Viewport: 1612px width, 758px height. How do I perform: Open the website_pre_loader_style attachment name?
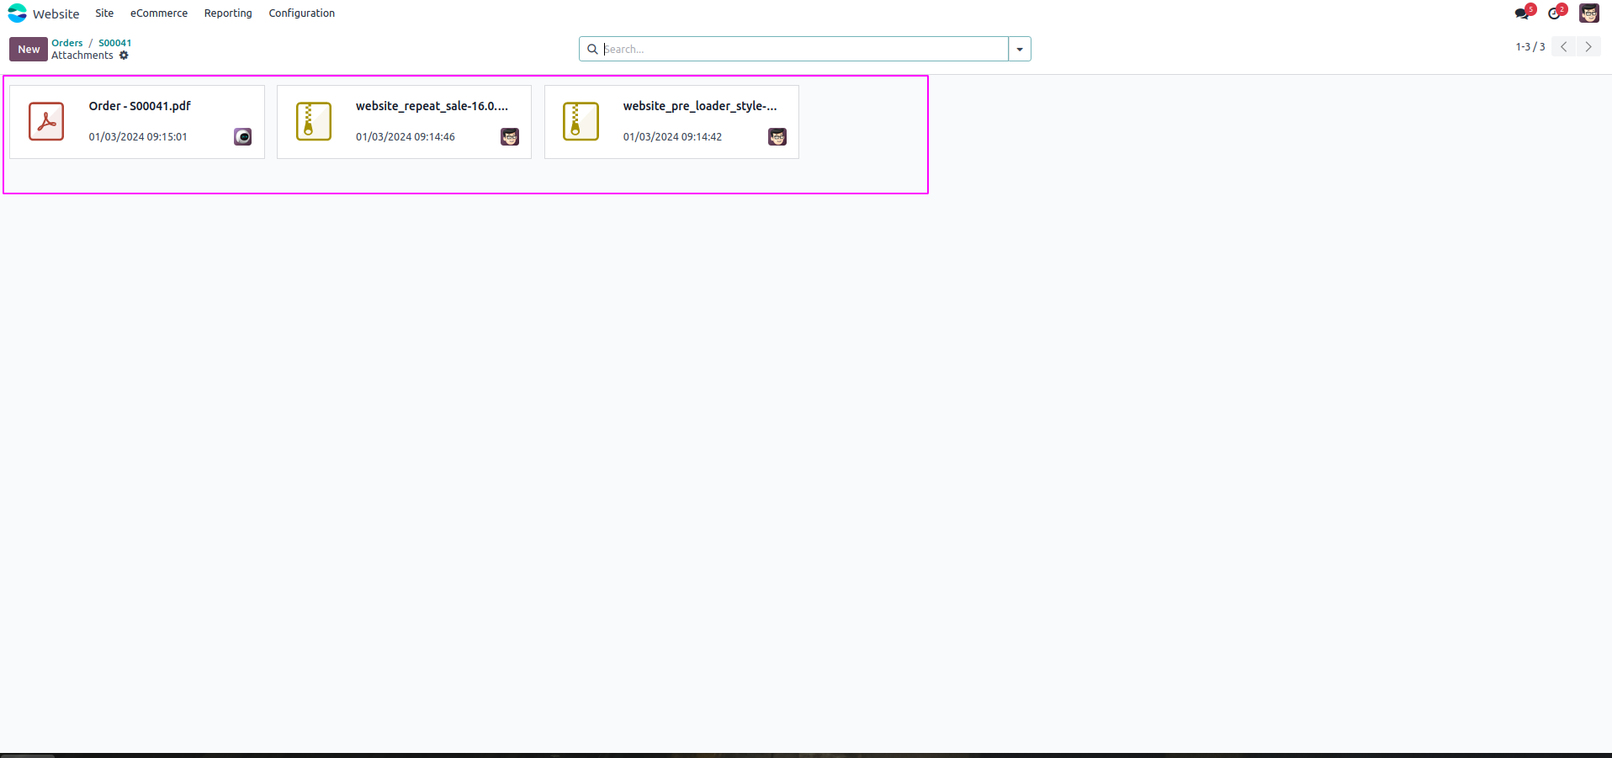tap(700, 106)
